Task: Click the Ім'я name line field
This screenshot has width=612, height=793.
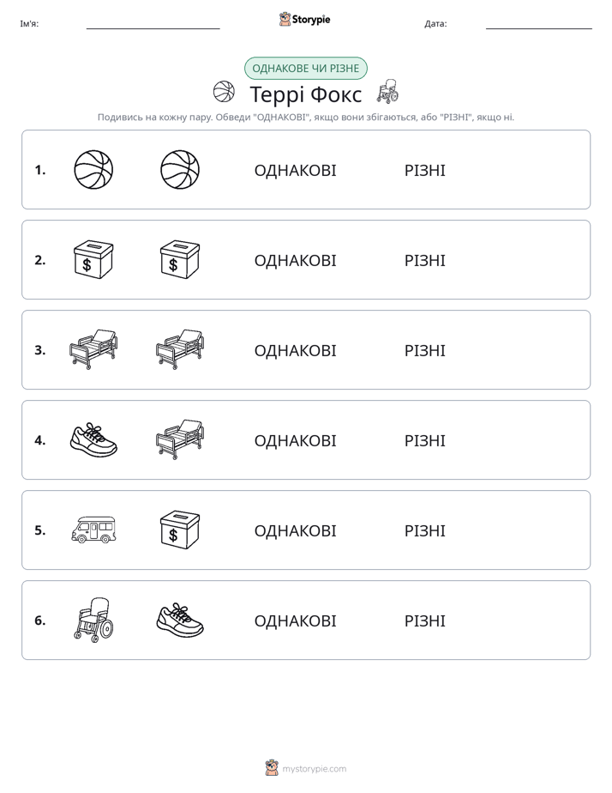Action: coord(153,24)
